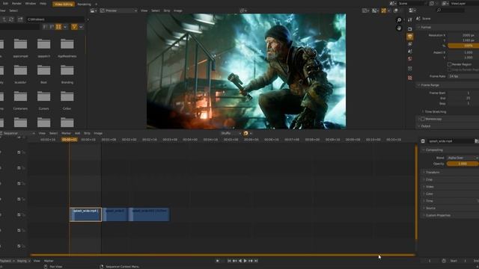Collapse the Format panel
This screenshot has height=269, width=479.
448,27
